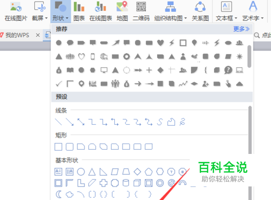Select the right triangle in 基本形状
271x200 pixels.
point(103,172)
